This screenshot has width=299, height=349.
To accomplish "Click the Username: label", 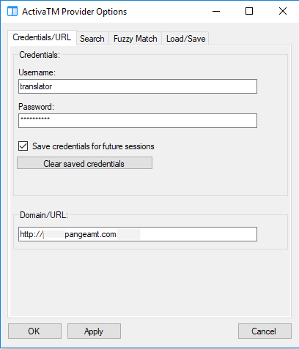I will (37, 72).
